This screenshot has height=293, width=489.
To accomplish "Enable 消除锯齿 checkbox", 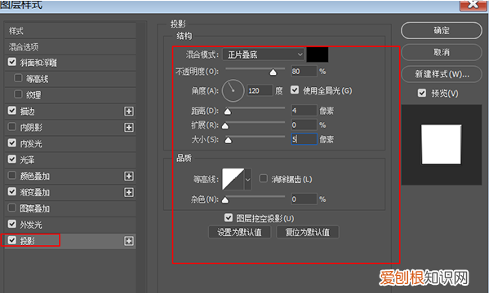I will click(x=263, y=178).
